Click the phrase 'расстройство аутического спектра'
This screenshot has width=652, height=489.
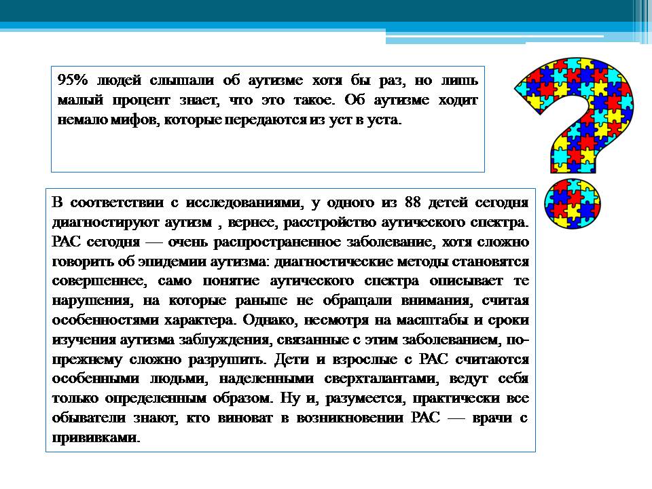pyautogui.click(x=405, y=223)
